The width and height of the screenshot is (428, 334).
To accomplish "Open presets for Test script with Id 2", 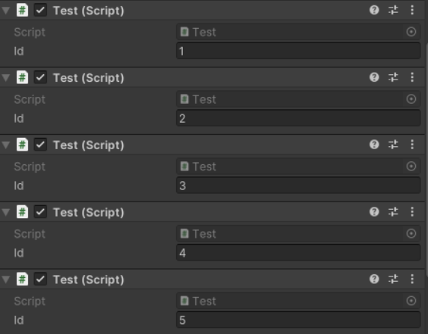I will 393,78.
